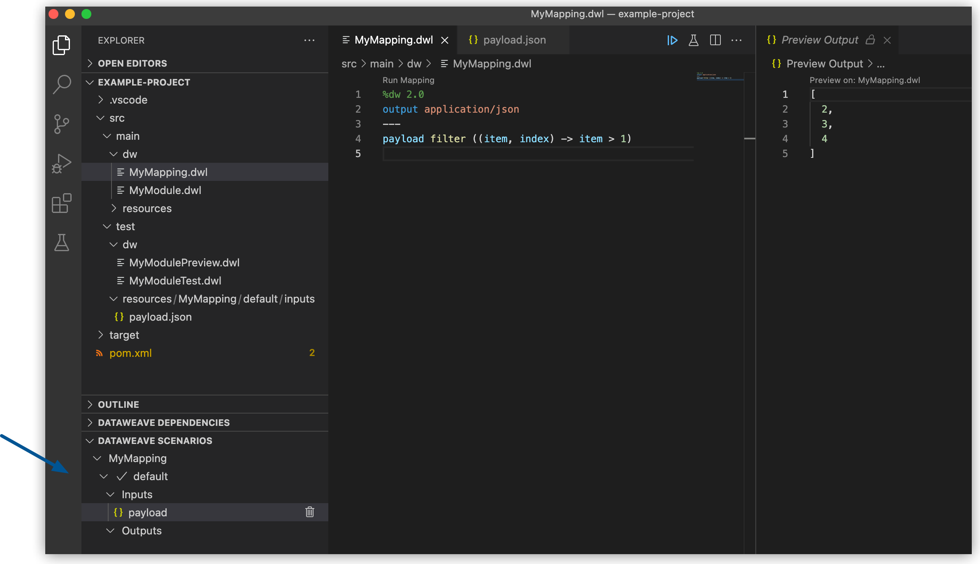Open the Testing flask view in activity bar
This screenshot has width=980, height=564.
tap(62, 243)
